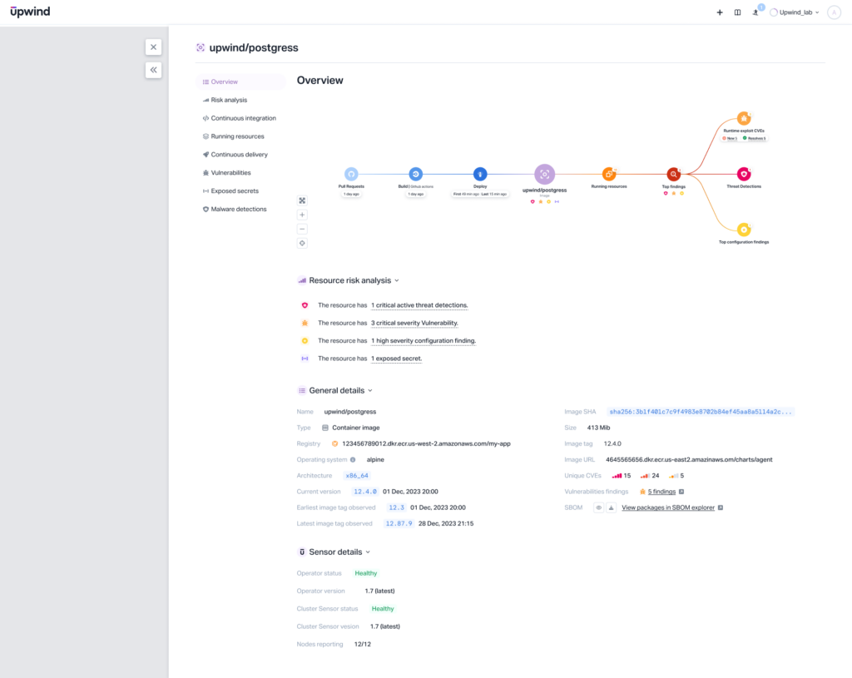852x678 pixels.
Task: Open 1 high severity configuration finding link
Action: coord(424,341)
